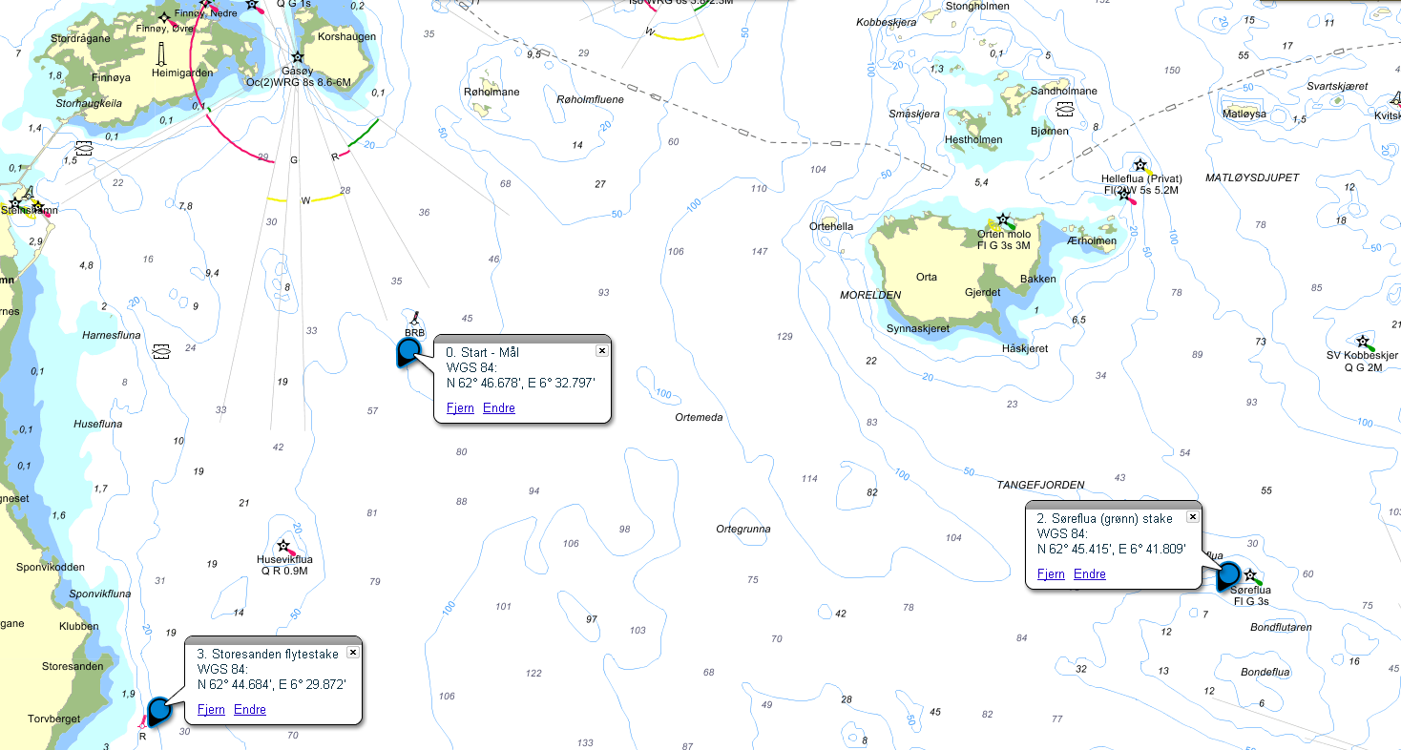The width and height of the screenshot is (1401, 750).
Task: Click the Ortegrunna label
Action: coord(743,529)
